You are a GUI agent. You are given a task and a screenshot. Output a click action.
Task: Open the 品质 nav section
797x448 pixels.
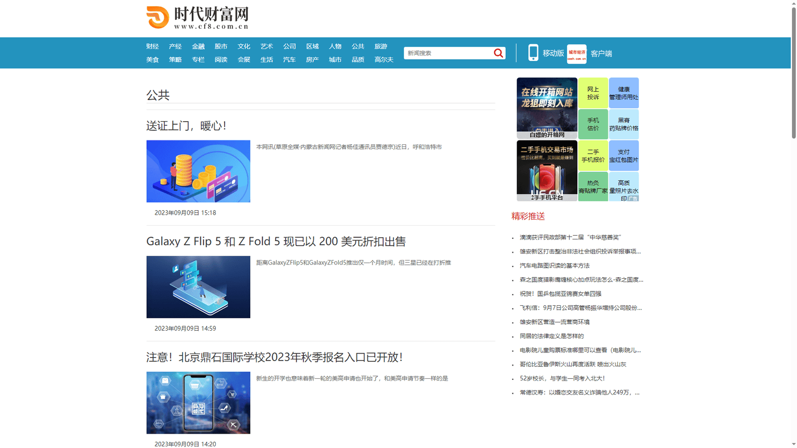coord(358,60)
